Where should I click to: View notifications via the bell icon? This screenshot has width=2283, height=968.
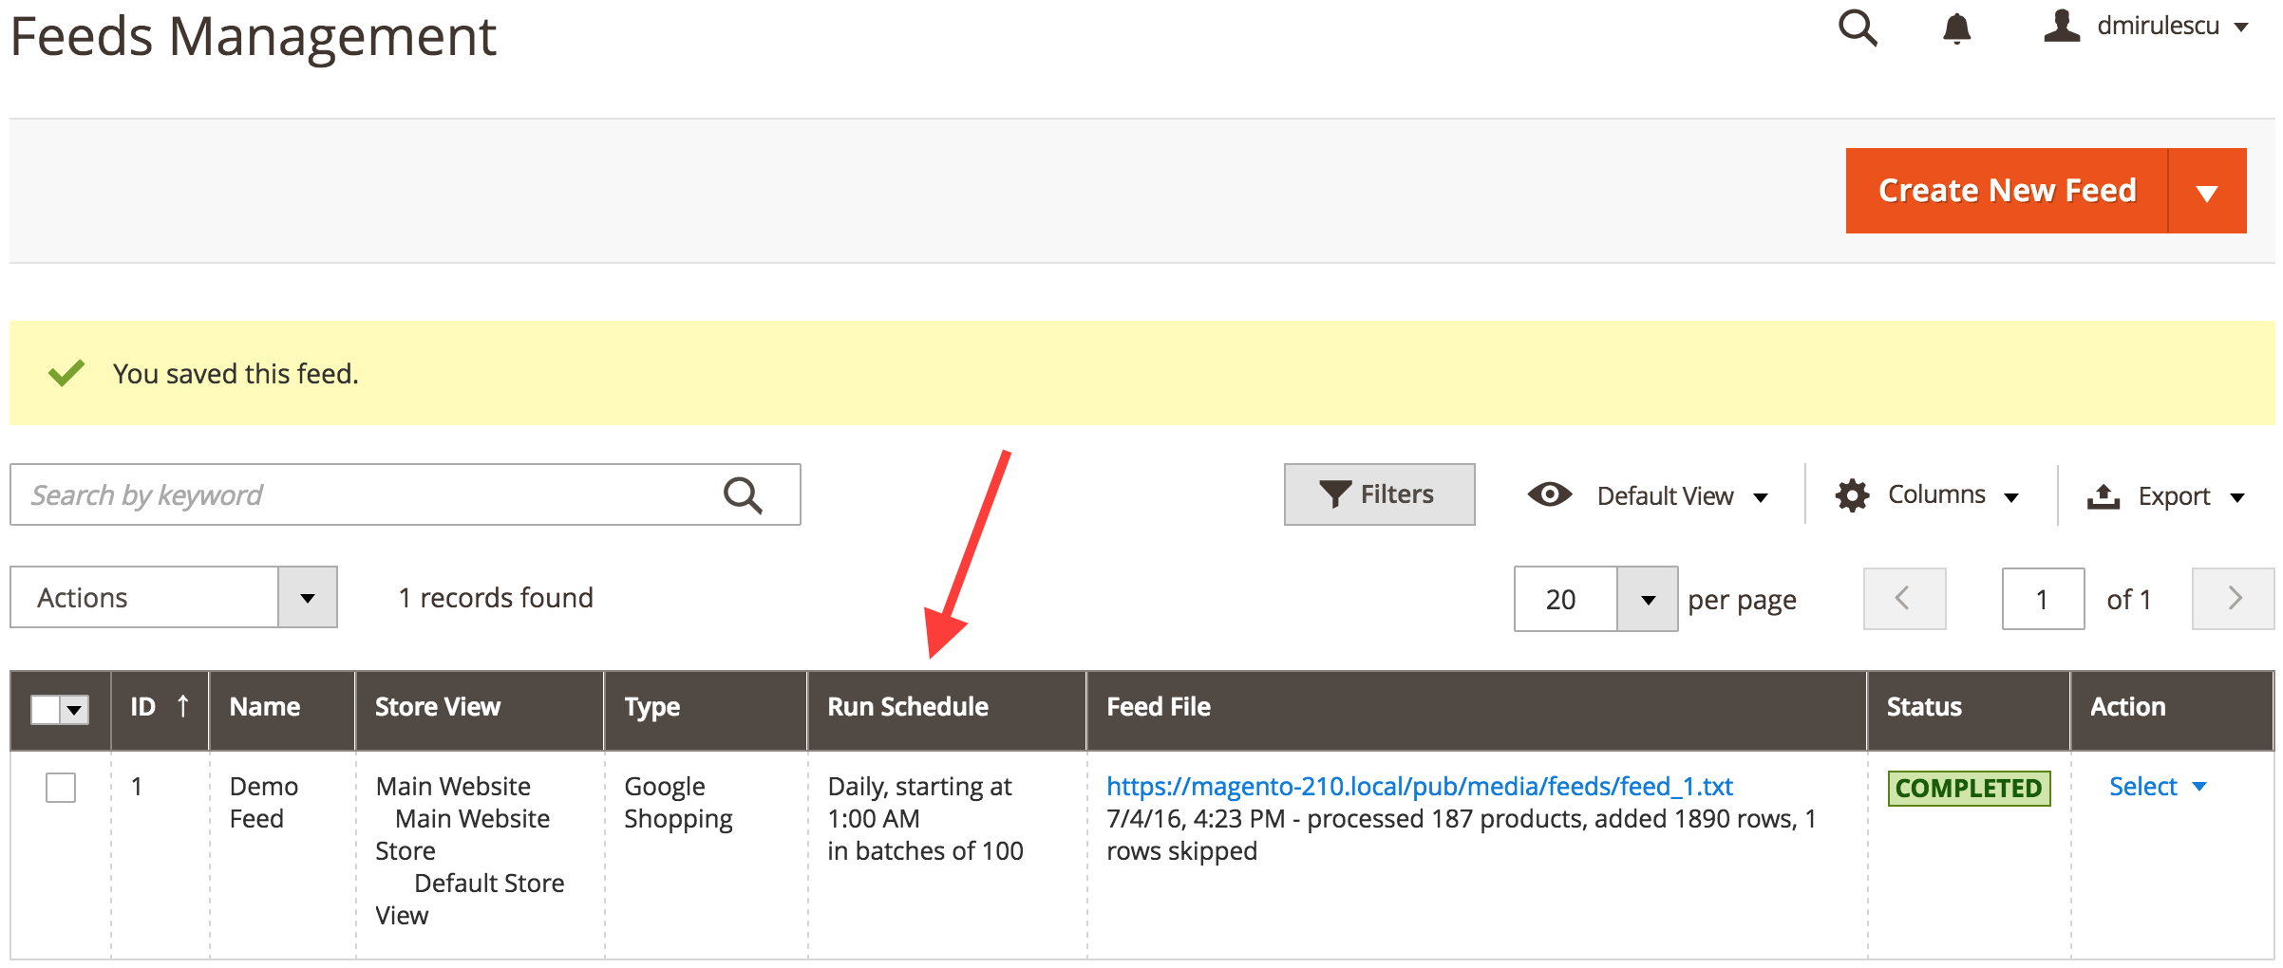click(x=1956, y=28)
